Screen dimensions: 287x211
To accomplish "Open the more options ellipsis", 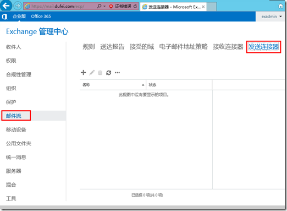I will click(117, 73).
